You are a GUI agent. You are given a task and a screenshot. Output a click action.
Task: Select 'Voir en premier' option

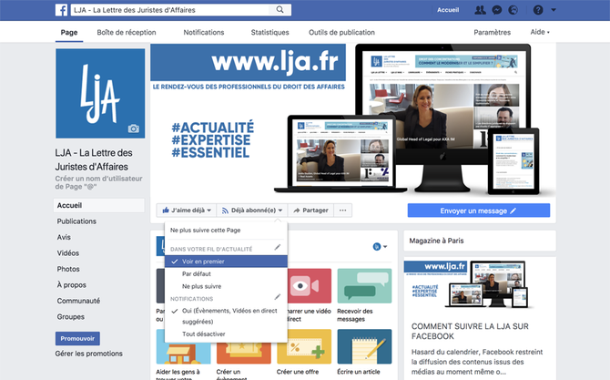coord(226,262)
